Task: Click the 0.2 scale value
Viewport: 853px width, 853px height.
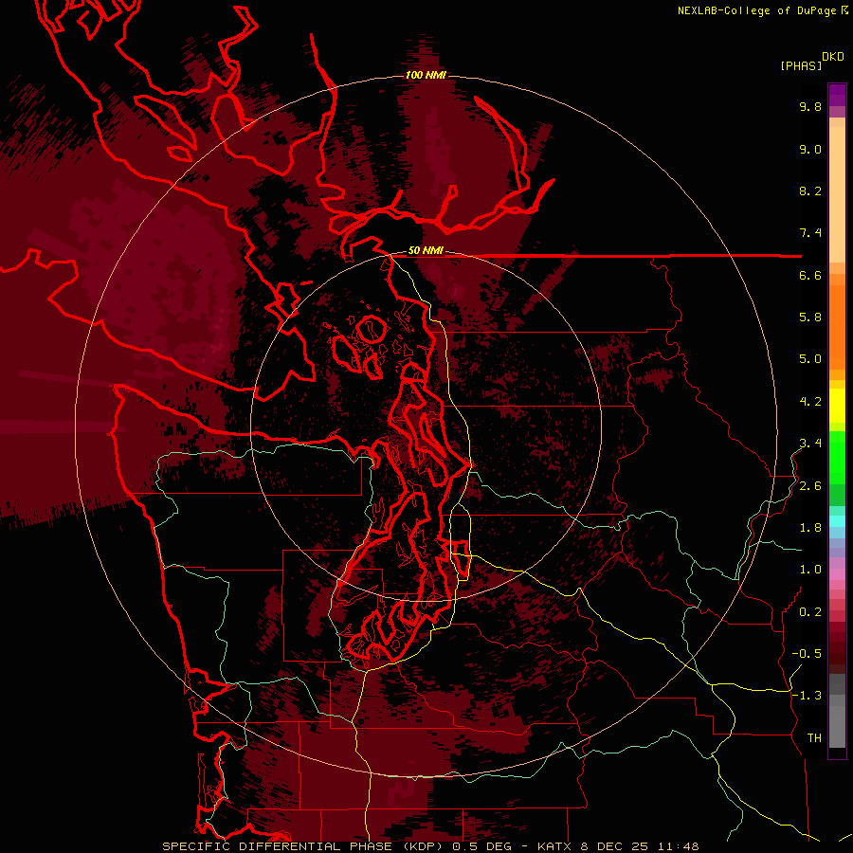Action: 810,612
